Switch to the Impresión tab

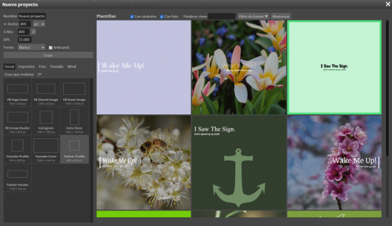pyautogui.click(x=26, y=66)
